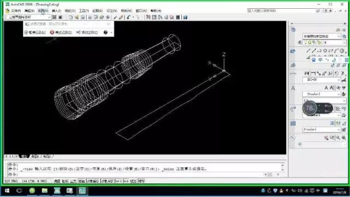The height and width of the screenshot is (197, 350).
Task: Open the workspace dropdown 二维草图与注释
Action: (x=28, y=17)
